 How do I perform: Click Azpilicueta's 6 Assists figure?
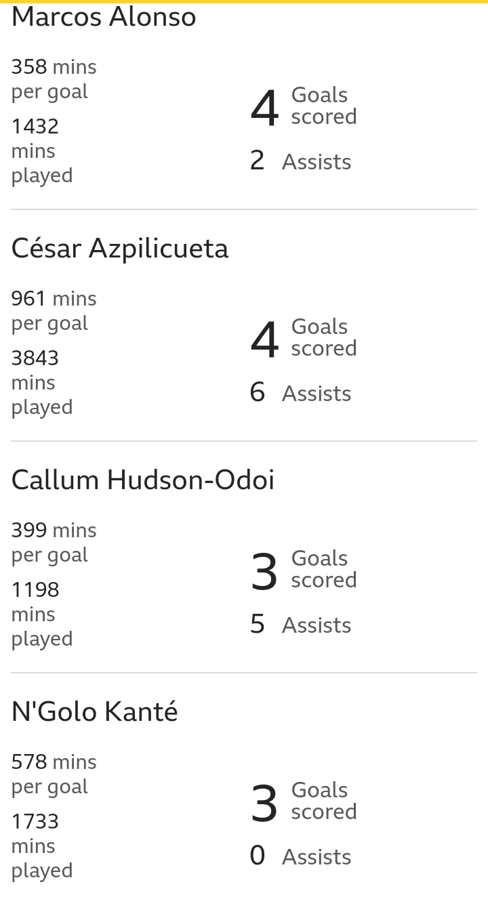[x=301, y=393]
